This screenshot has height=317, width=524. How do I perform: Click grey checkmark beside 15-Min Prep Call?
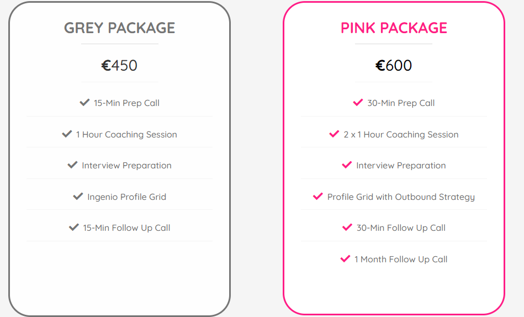point(84,102)
